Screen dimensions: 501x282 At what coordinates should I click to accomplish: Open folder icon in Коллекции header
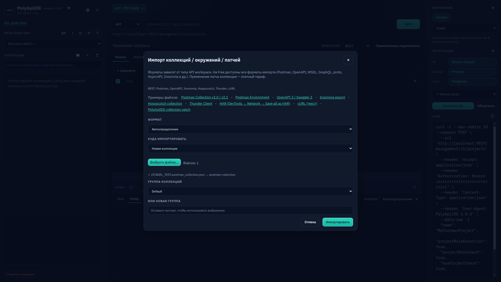coord(78,55)
